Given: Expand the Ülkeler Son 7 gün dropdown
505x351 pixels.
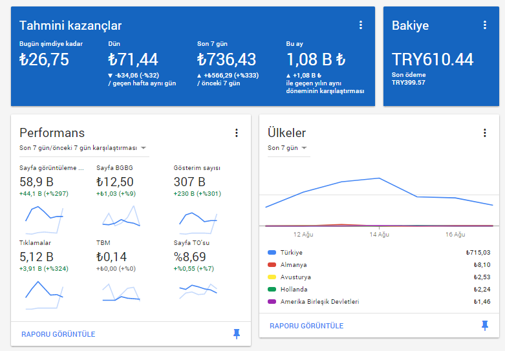Looking at the screenshot, I should (287, 148).
